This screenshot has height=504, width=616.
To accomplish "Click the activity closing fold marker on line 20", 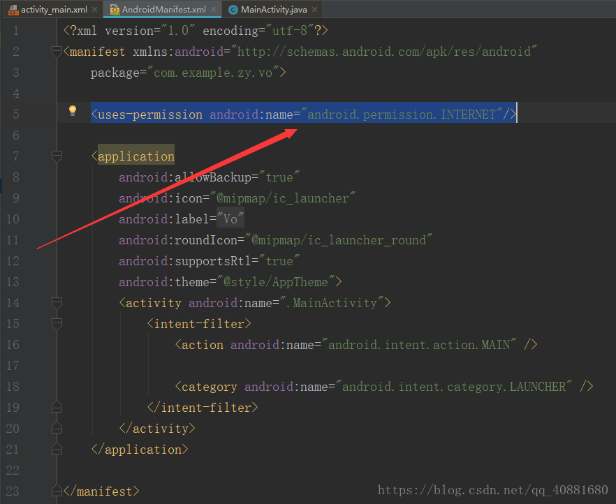I will 57,428.
